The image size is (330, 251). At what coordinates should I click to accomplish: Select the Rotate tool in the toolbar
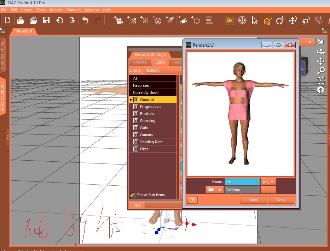tap(280, 20)
